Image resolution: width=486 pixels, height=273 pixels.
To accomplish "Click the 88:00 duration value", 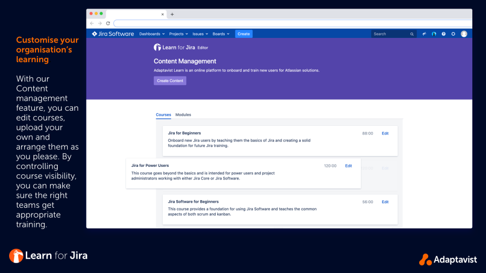I will tap(368, 133).
